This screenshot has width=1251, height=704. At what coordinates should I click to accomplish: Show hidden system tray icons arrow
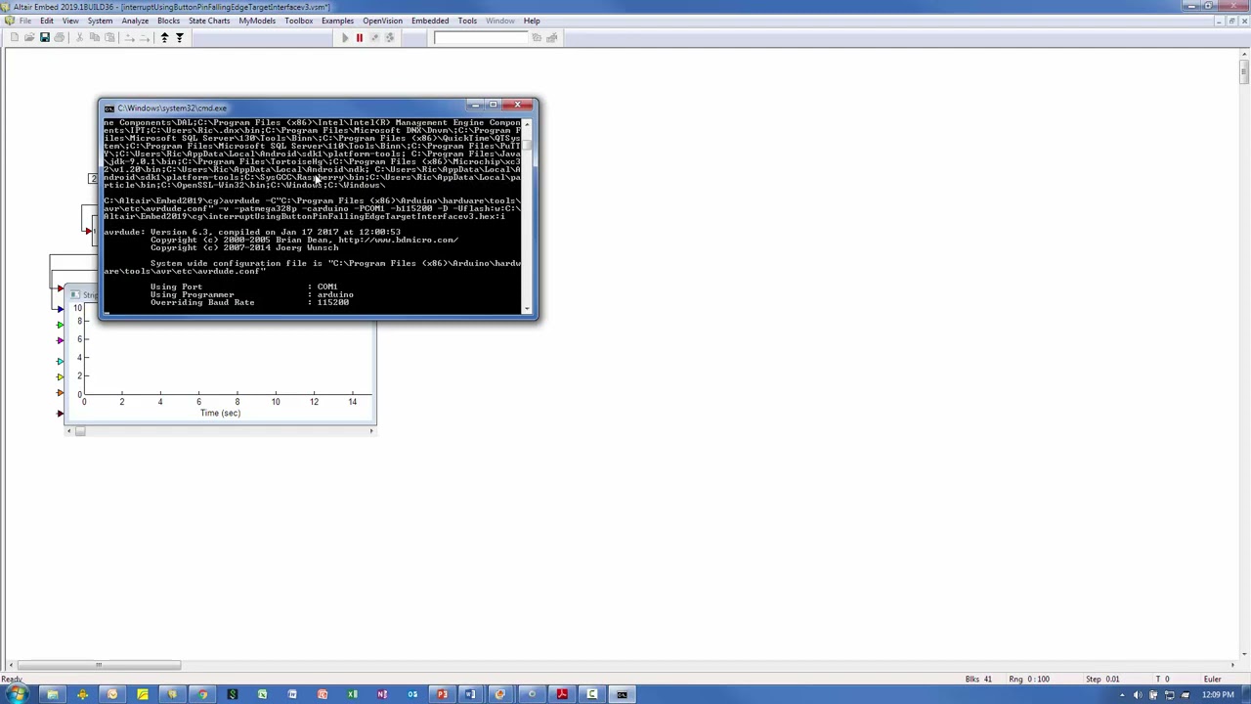pos(1122,695)
